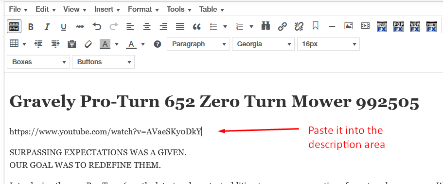Open background color picker dropdown arrow
443x184 pixels.
click(116, 44)
